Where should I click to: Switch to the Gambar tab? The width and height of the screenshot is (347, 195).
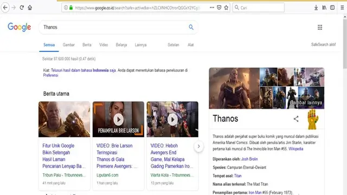pos(69,45)
